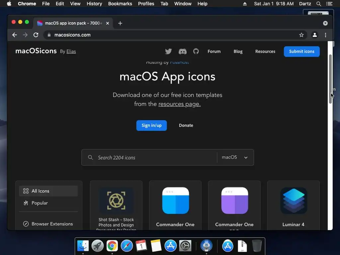
Task: Open the Resources page from the header
Action: [x=265, y=51]
